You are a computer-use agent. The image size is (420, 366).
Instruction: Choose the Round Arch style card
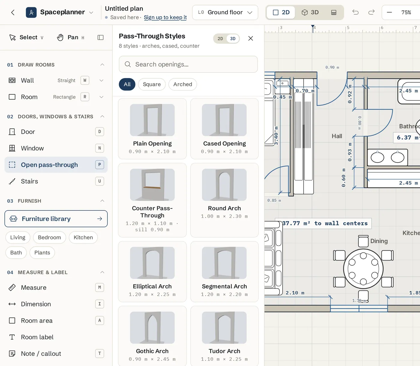224,200
